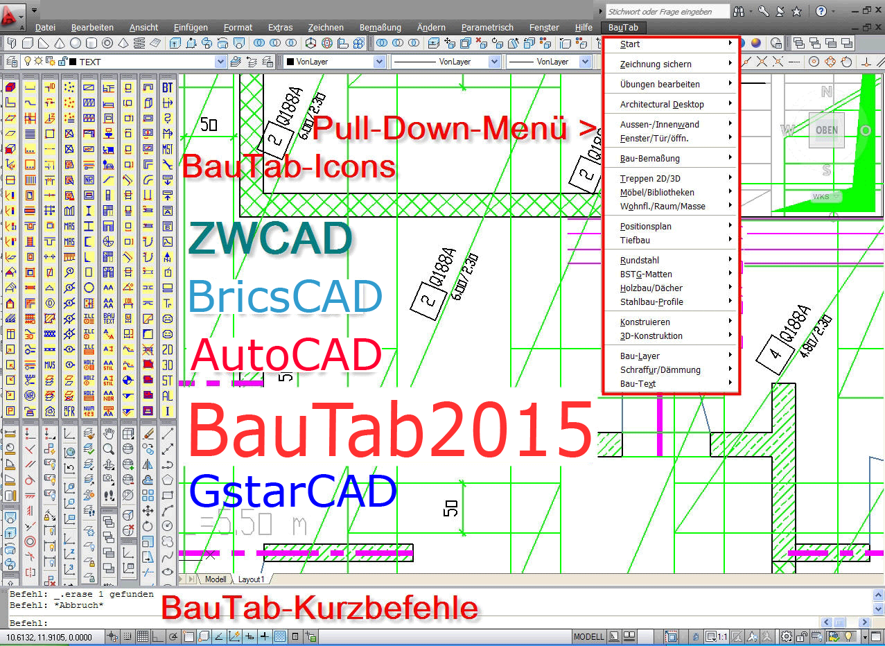Toggle ortho mode in status bar
The image size is (885, 646).
pyautogui.click(x=157, y=636)
